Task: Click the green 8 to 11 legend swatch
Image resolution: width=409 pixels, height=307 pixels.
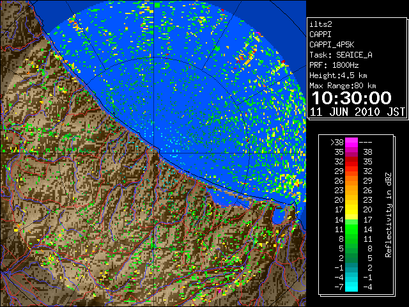Action: point(351,239)
